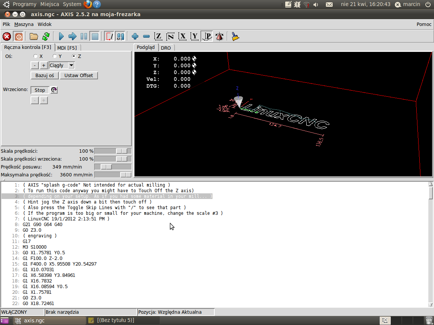Image resolution: width=434 pixels, height=325 pixels.
Task: Zoom out the preview
Action: (x=147, y=36)
